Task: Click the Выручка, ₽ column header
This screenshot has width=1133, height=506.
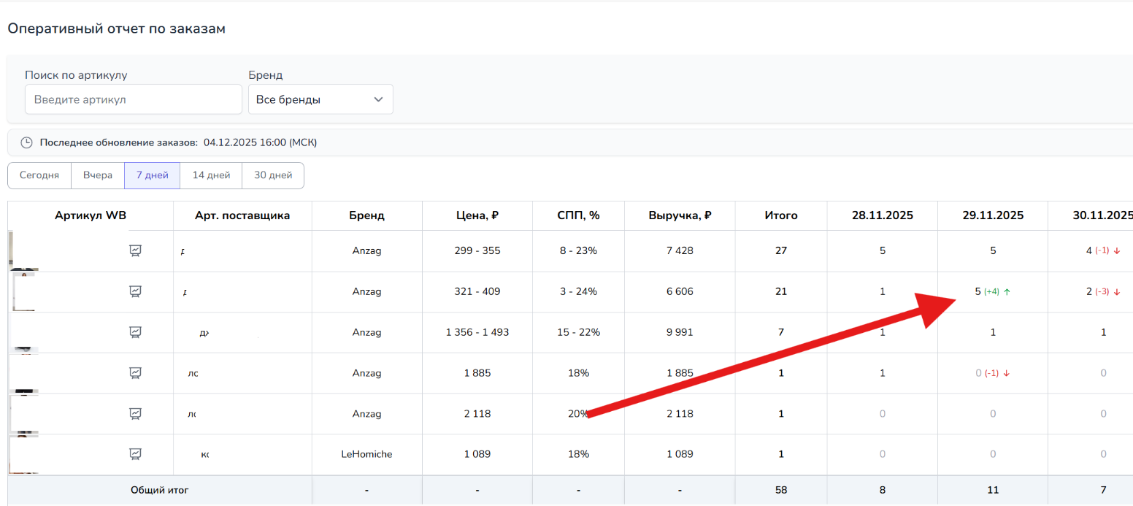Action: (680, 215)
